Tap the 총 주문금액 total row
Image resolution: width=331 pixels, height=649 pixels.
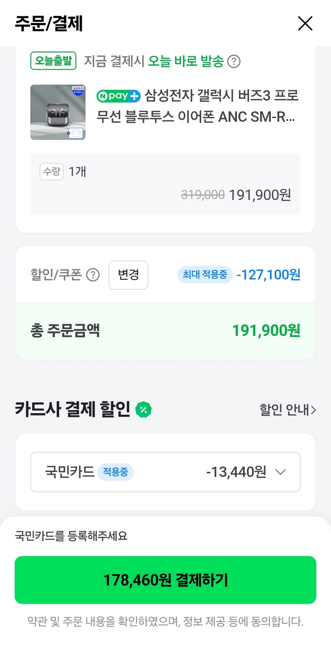coord(165,331)
